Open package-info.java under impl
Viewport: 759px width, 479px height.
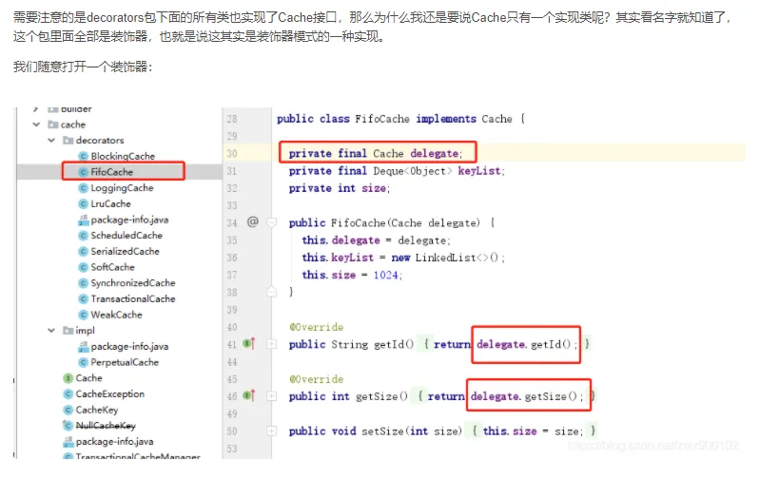pos(129,347)
